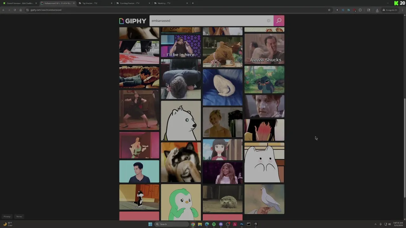Bookmark this page with the star icon
Screen dimensions: 406x228
[329, 10]
